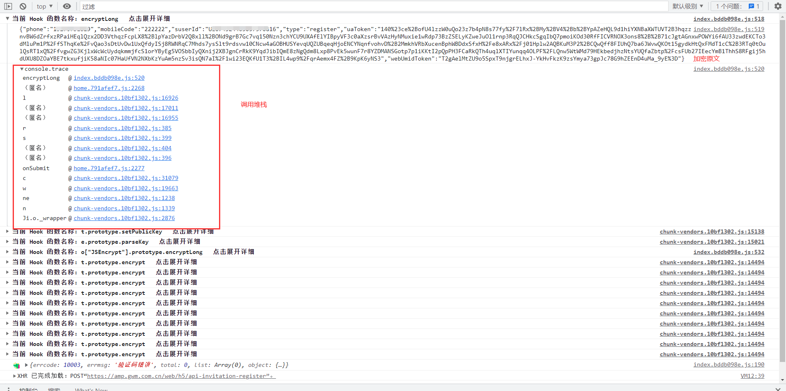Open source link index.bddb098e.js:190

729,364
